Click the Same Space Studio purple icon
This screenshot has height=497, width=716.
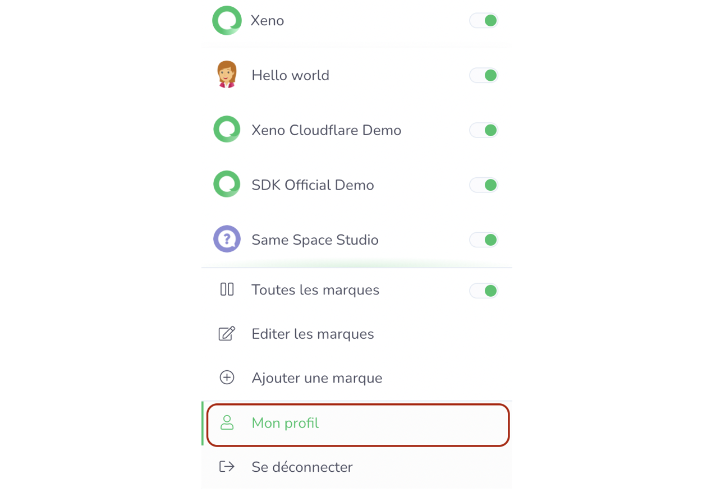227,240
